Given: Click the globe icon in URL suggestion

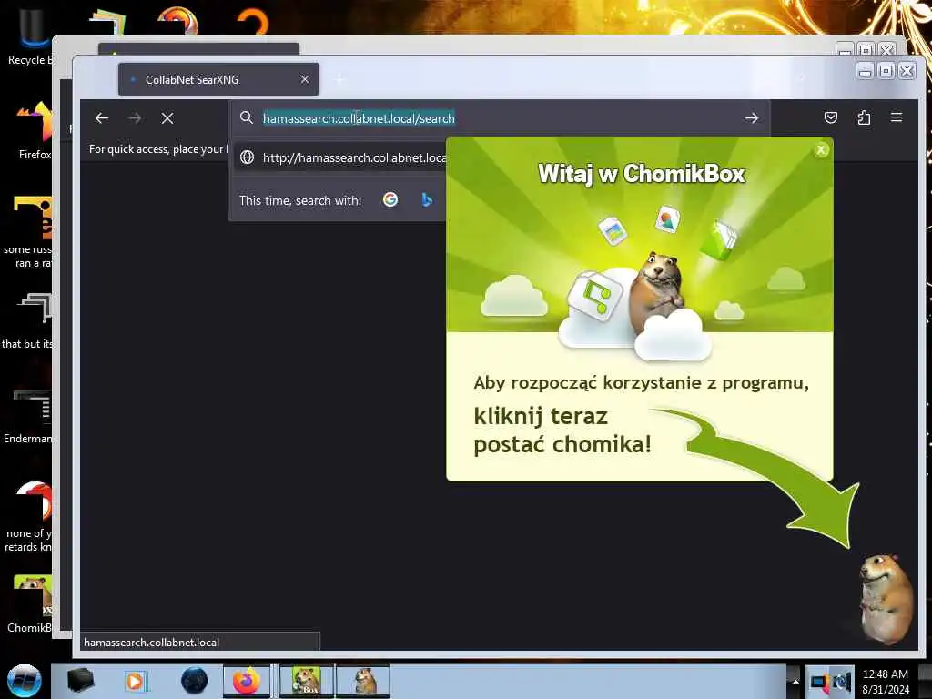Looking at the screenshot, I should [247, 157].
